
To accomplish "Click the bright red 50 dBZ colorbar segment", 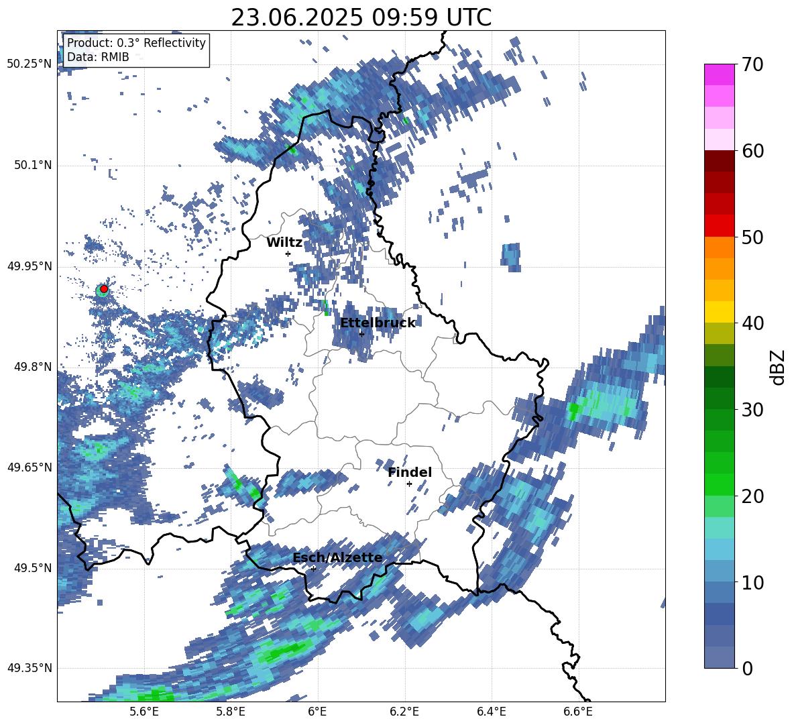I will [719, 226].
